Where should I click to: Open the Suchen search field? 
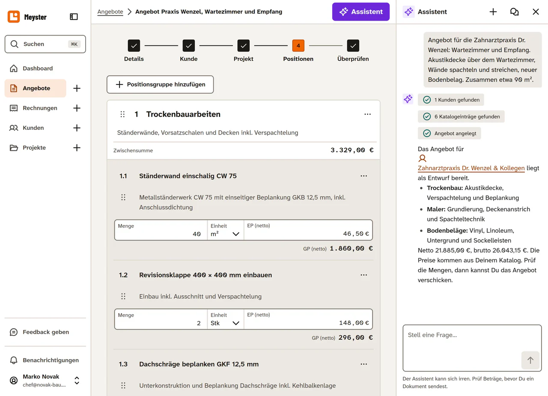pyautogui.click(x=45, y=44)
